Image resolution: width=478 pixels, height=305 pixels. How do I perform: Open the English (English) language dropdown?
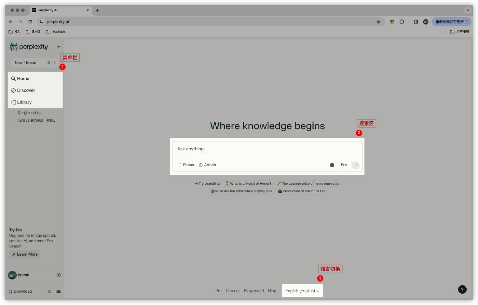point(302,291)
